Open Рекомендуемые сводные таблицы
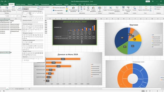This screenshot has height=92, width=164. [x=7, y=9]
